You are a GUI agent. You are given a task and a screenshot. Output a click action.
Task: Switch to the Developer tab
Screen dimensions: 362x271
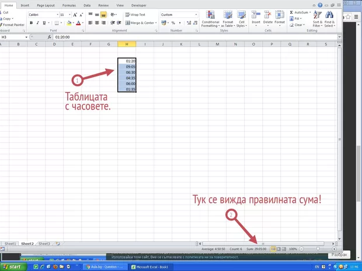pos(139,5)
